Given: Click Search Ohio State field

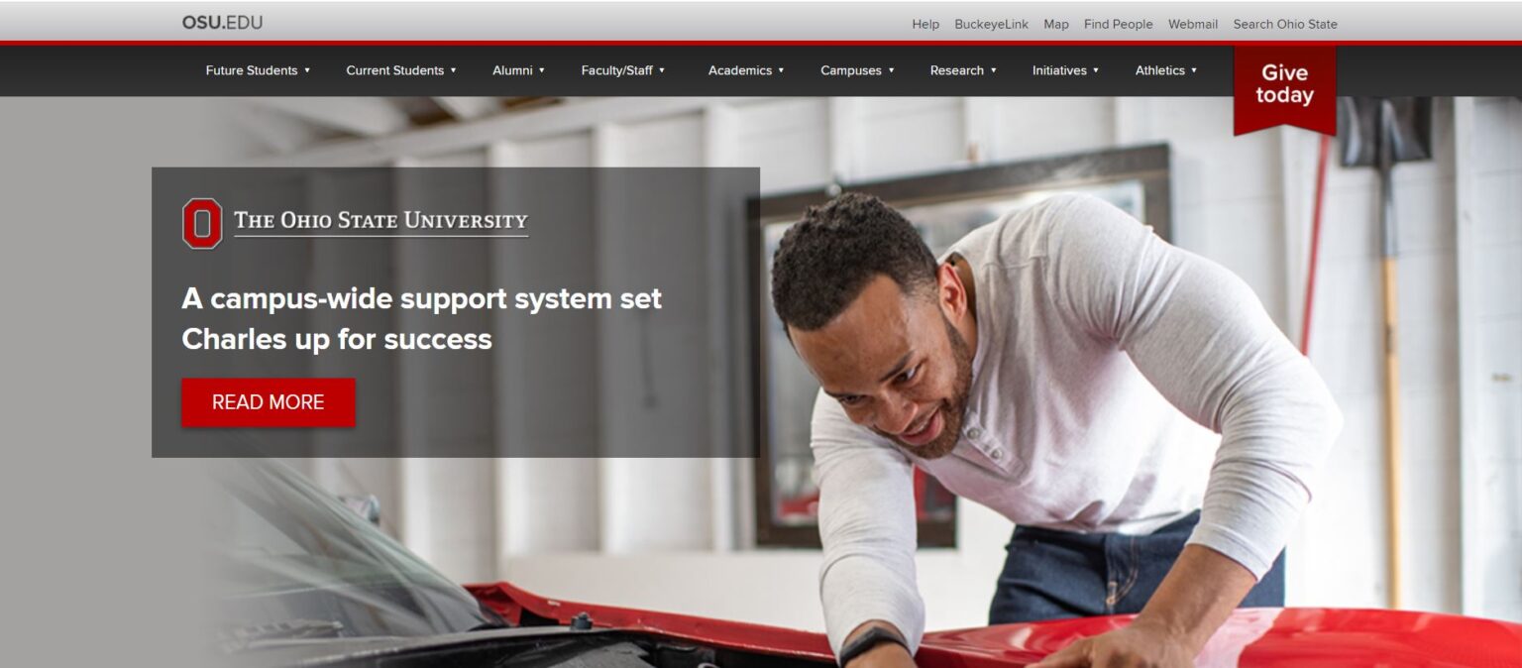Looking at the screenshot, I should pos(1285,24).
